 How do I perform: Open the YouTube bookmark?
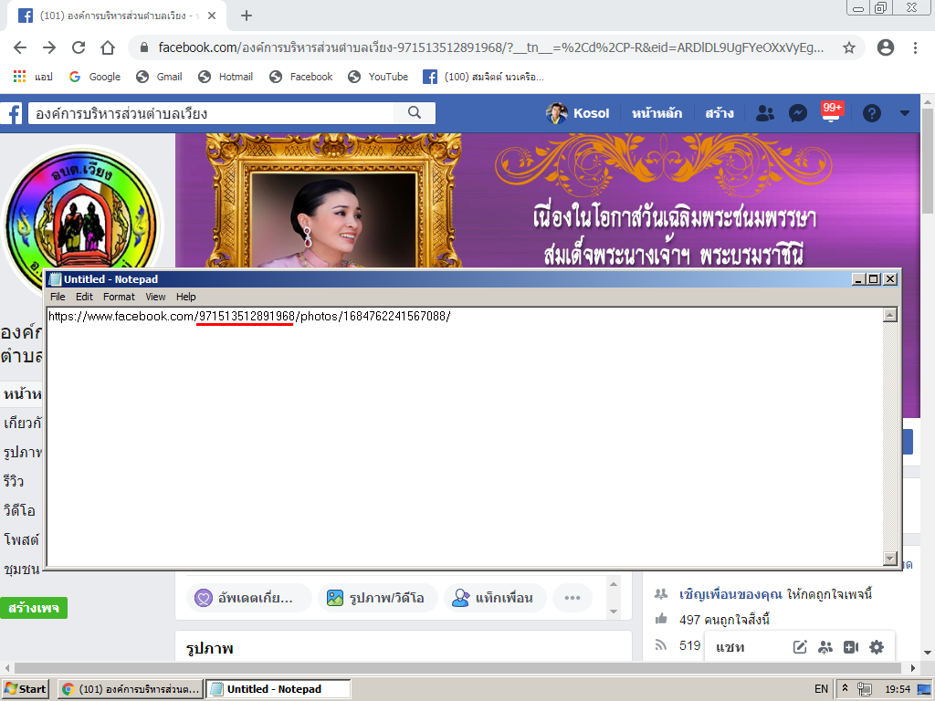click(378, 77)
